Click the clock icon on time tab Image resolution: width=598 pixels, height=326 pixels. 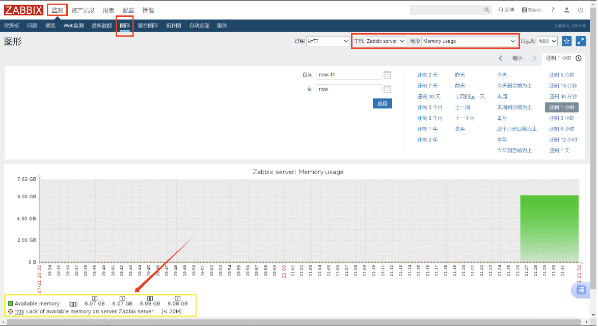(579, 59)
